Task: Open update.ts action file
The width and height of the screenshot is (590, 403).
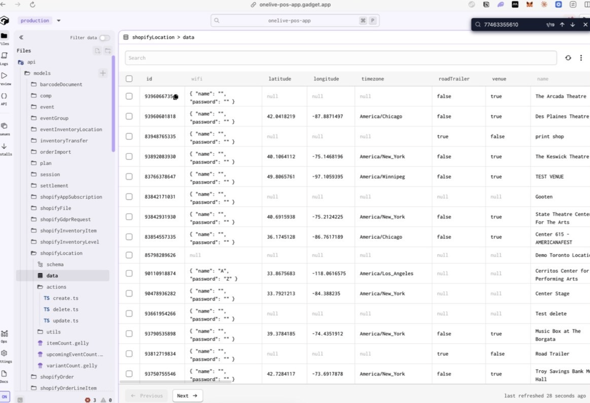Action: click(x=65, y=320)
